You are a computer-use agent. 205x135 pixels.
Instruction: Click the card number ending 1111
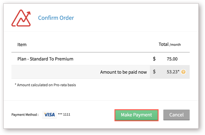tap(65, 114)
